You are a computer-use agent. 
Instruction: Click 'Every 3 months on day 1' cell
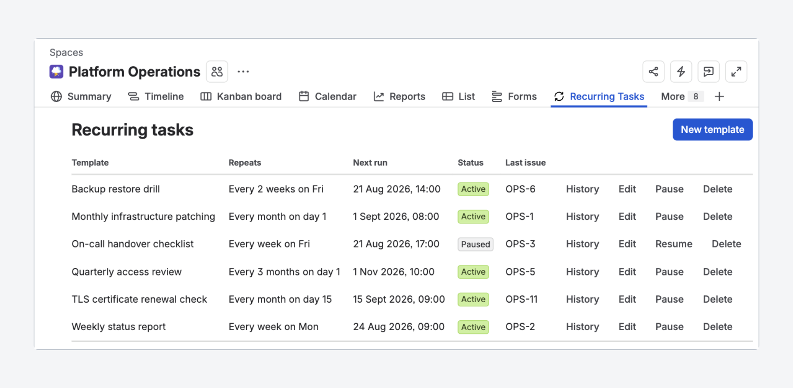(x=284, y=272)
